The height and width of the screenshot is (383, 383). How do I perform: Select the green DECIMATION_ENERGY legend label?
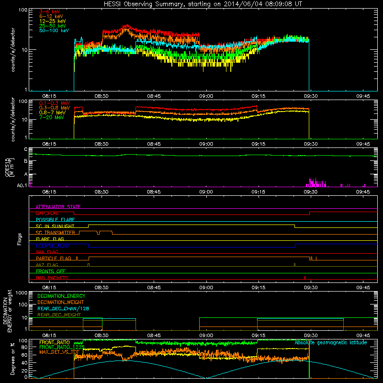(61, 296)
